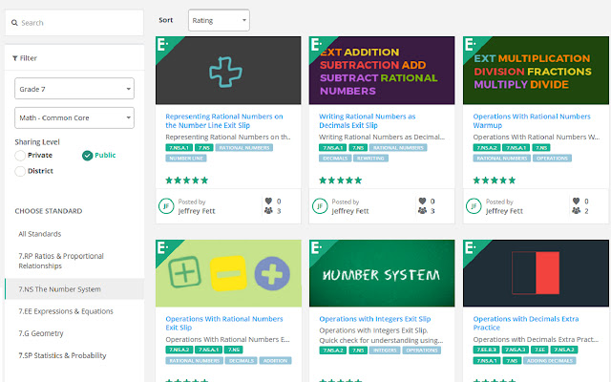Screen dimensions: 611x382
Task: Click NUMBER LINE tag on first card
Action: click(186, 159)
